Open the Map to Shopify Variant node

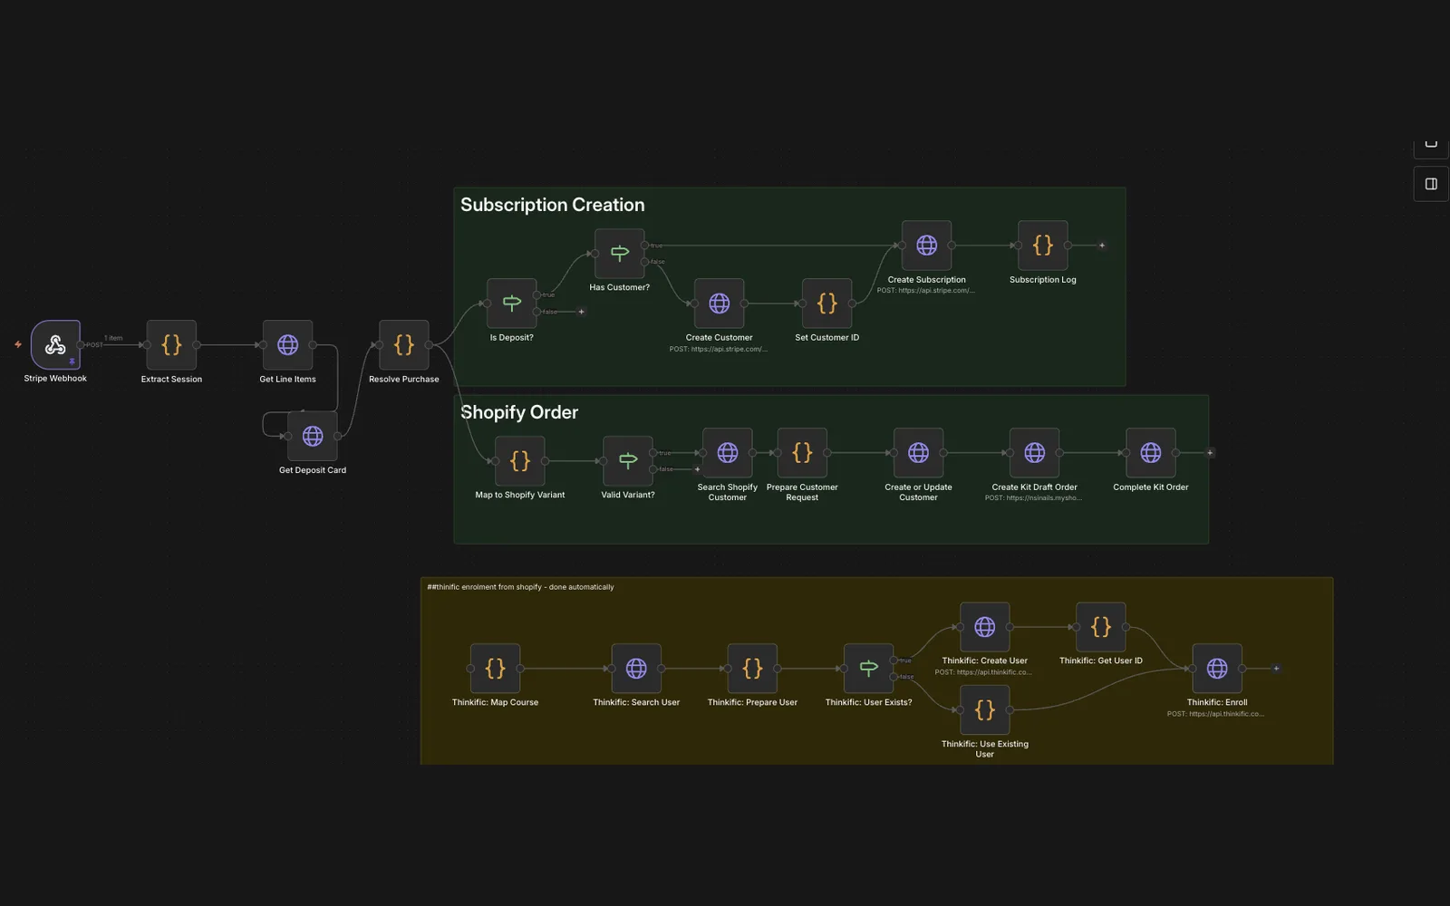pyautogui.click(x=519, y=461)
